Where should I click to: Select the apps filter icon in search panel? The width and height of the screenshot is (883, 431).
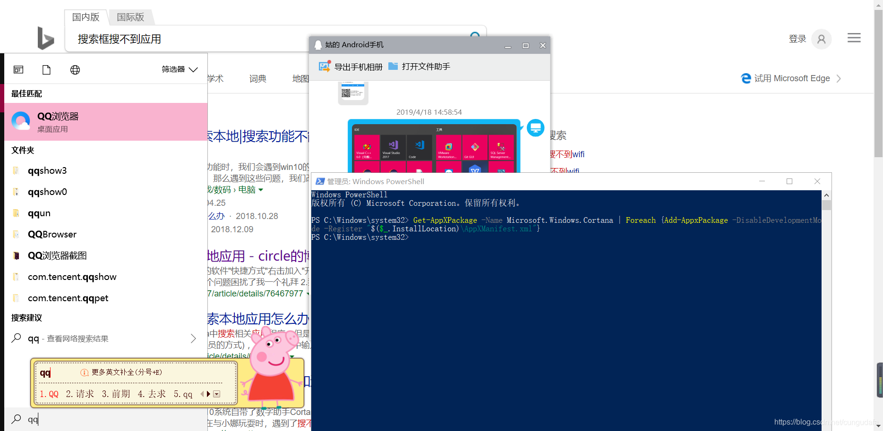coord(18,70)
